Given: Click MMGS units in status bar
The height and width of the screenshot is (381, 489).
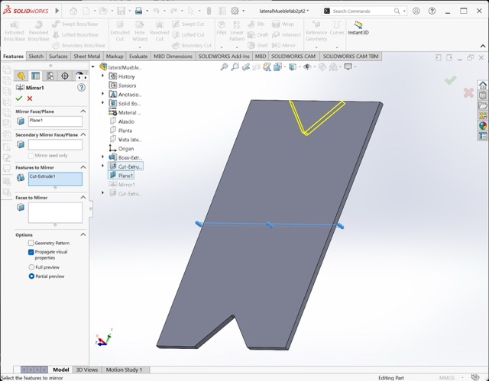Looking at the screenshot, I should (x=446, y=378).
